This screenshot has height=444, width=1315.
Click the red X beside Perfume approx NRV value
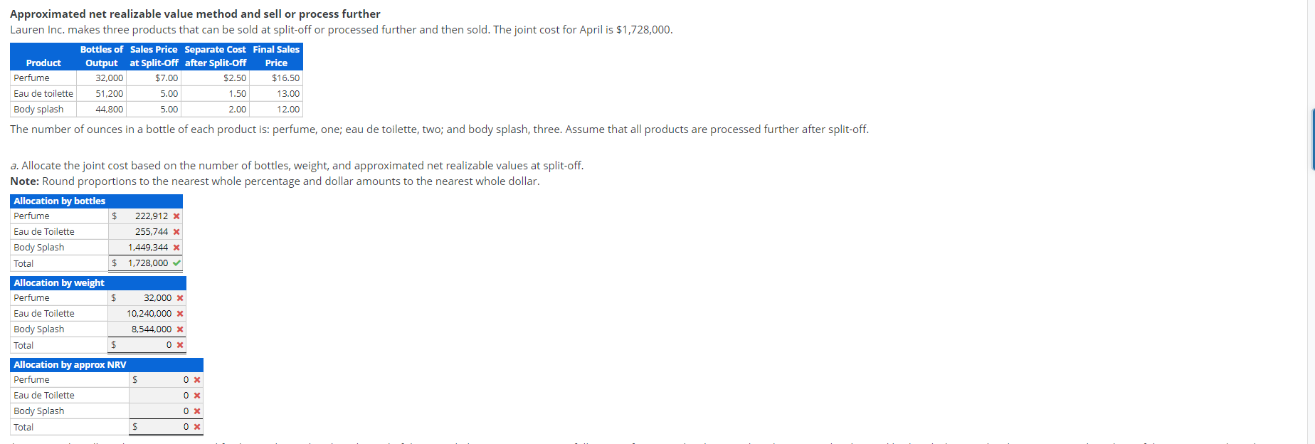coord(197,379)
